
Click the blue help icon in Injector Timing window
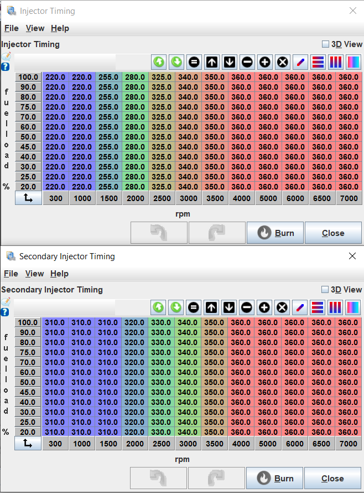tap(6, 66)
